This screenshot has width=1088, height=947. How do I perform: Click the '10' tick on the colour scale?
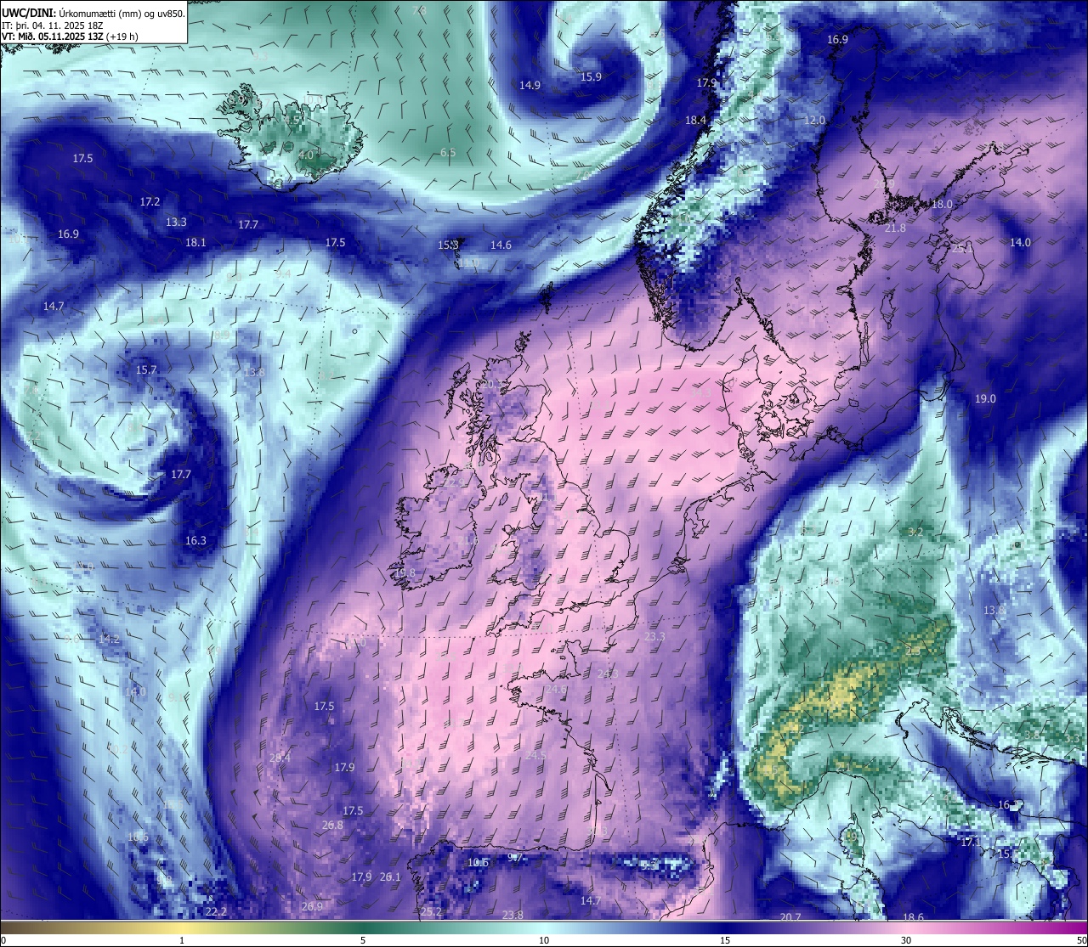(x=544, y=941)
